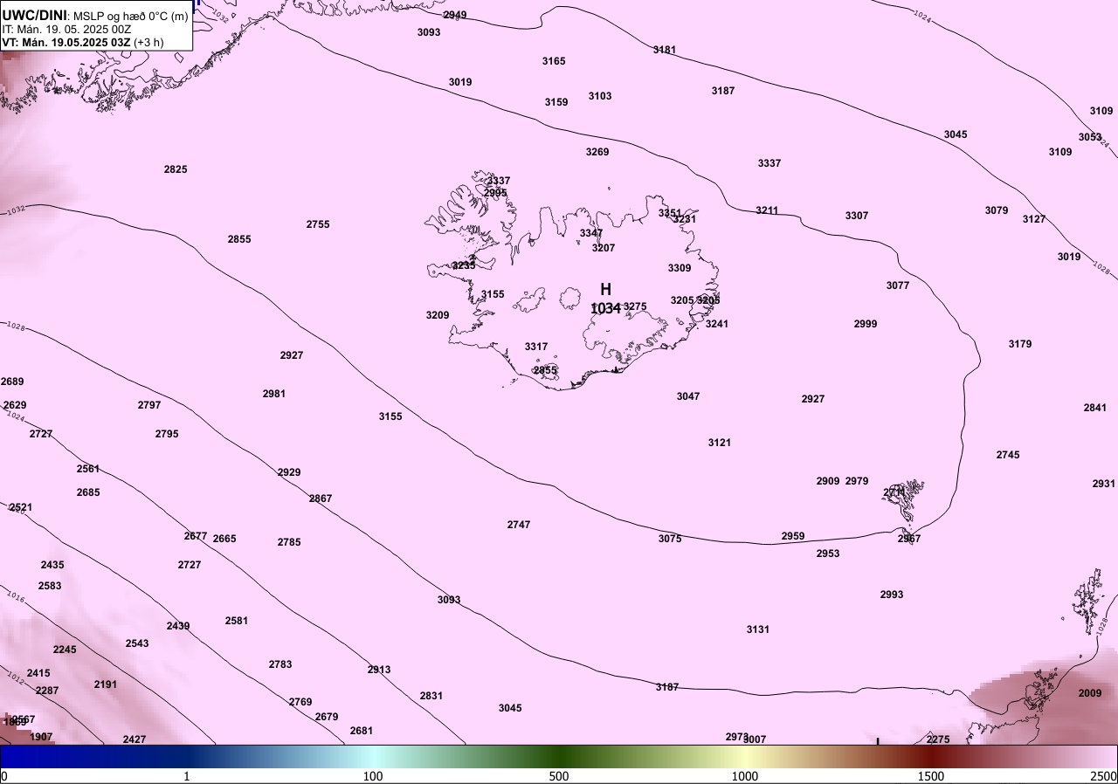Click the 3159 height value

[x=556, y=102]
